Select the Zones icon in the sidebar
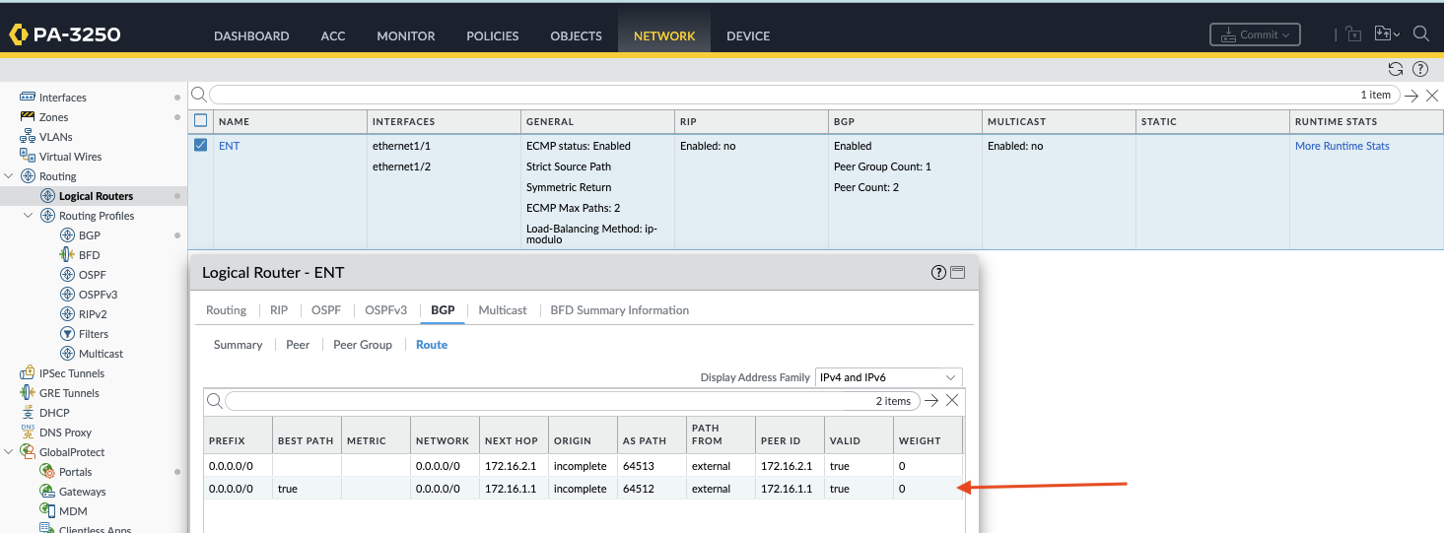This screenshot has width=1444, height=533. 28,117
